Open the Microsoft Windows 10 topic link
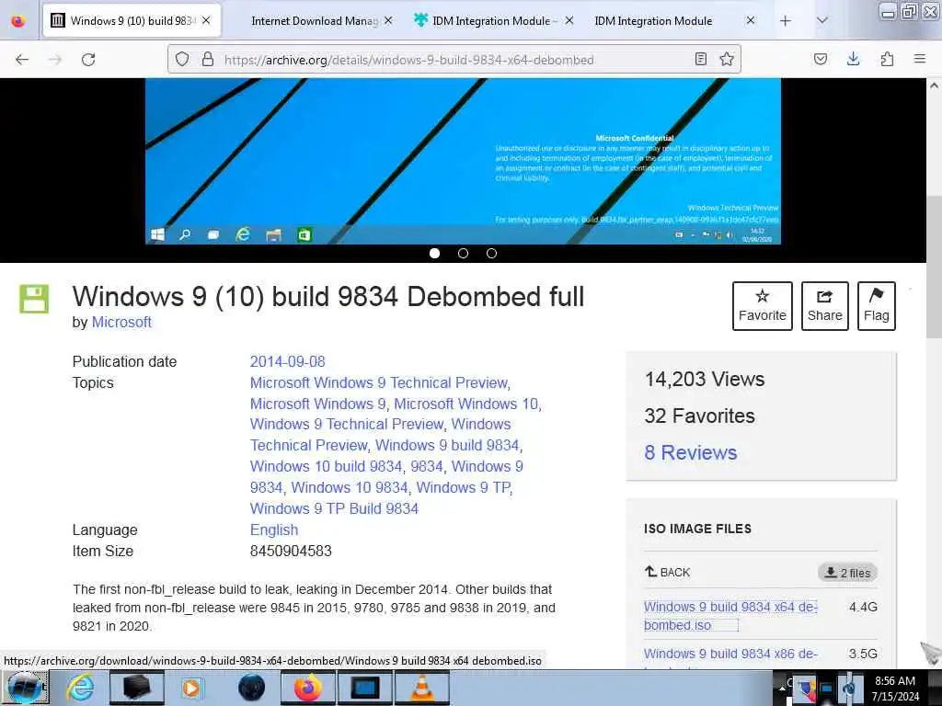 tap(466, 404)
